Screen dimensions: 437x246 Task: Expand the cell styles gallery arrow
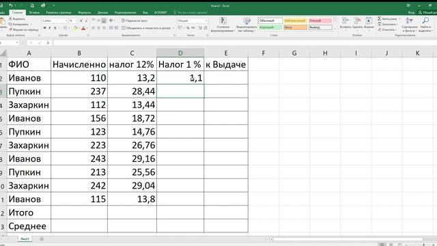335,29
